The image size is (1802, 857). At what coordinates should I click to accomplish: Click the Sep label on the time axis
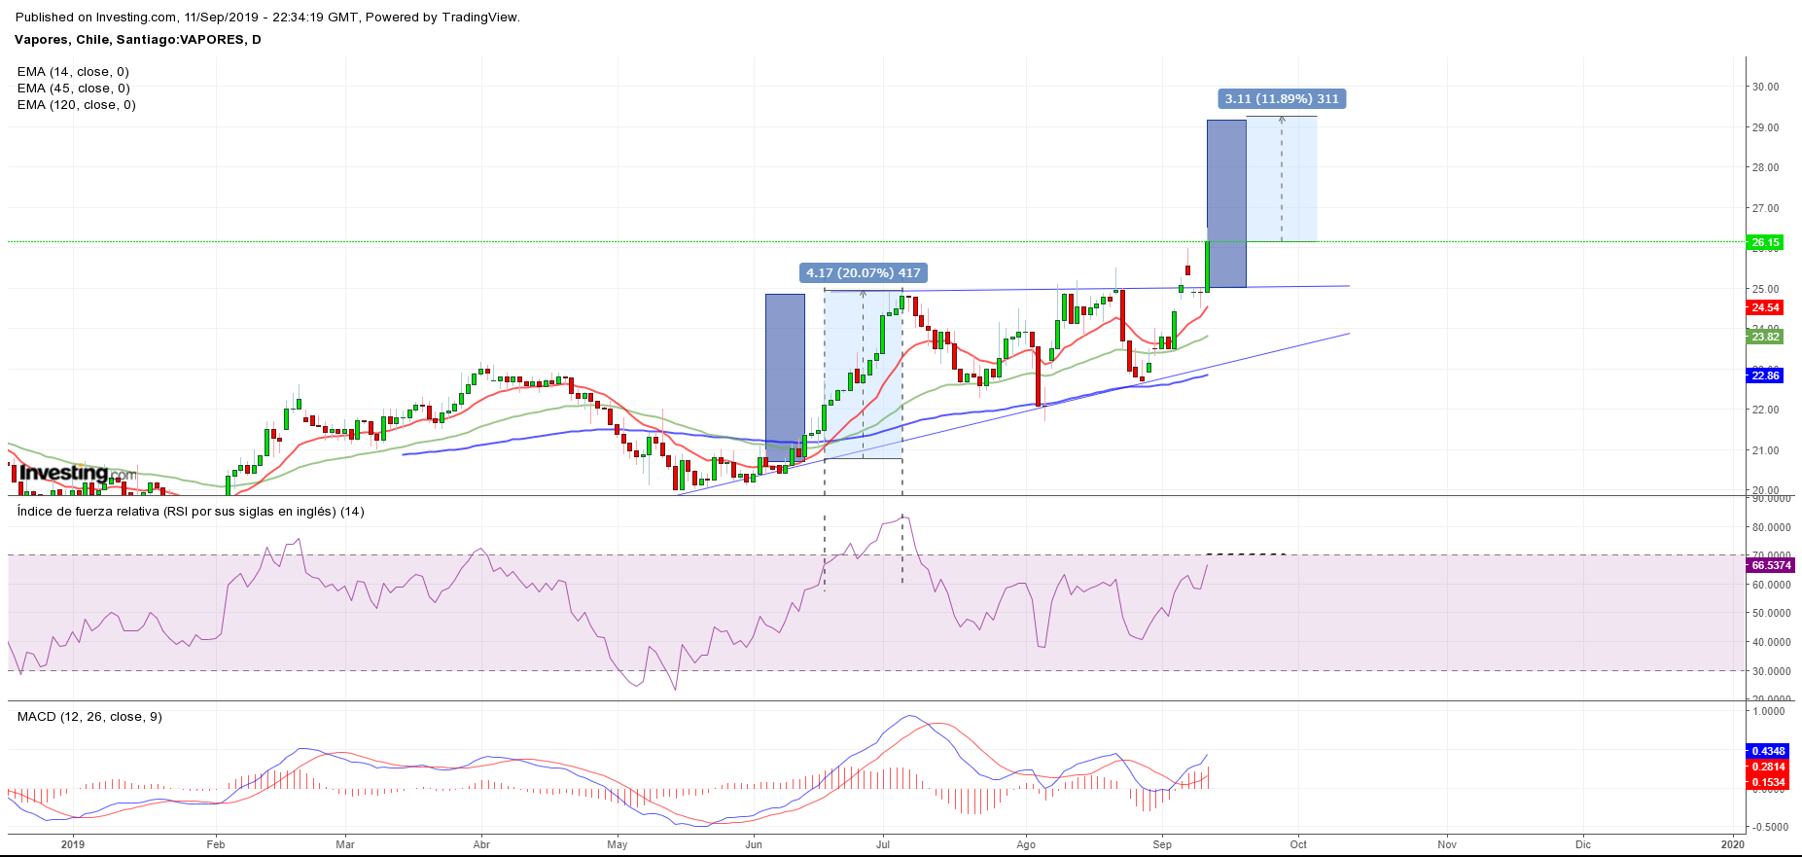(x=1162, y=844)
